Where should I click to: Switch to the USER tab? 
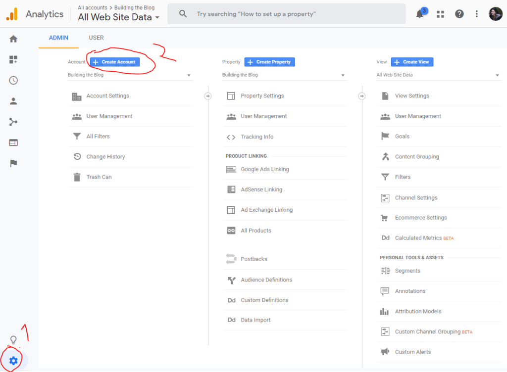[96, 38]
